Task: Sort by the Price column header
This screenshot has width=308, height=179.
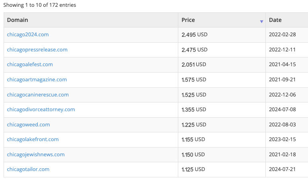Action: point(188,20)
